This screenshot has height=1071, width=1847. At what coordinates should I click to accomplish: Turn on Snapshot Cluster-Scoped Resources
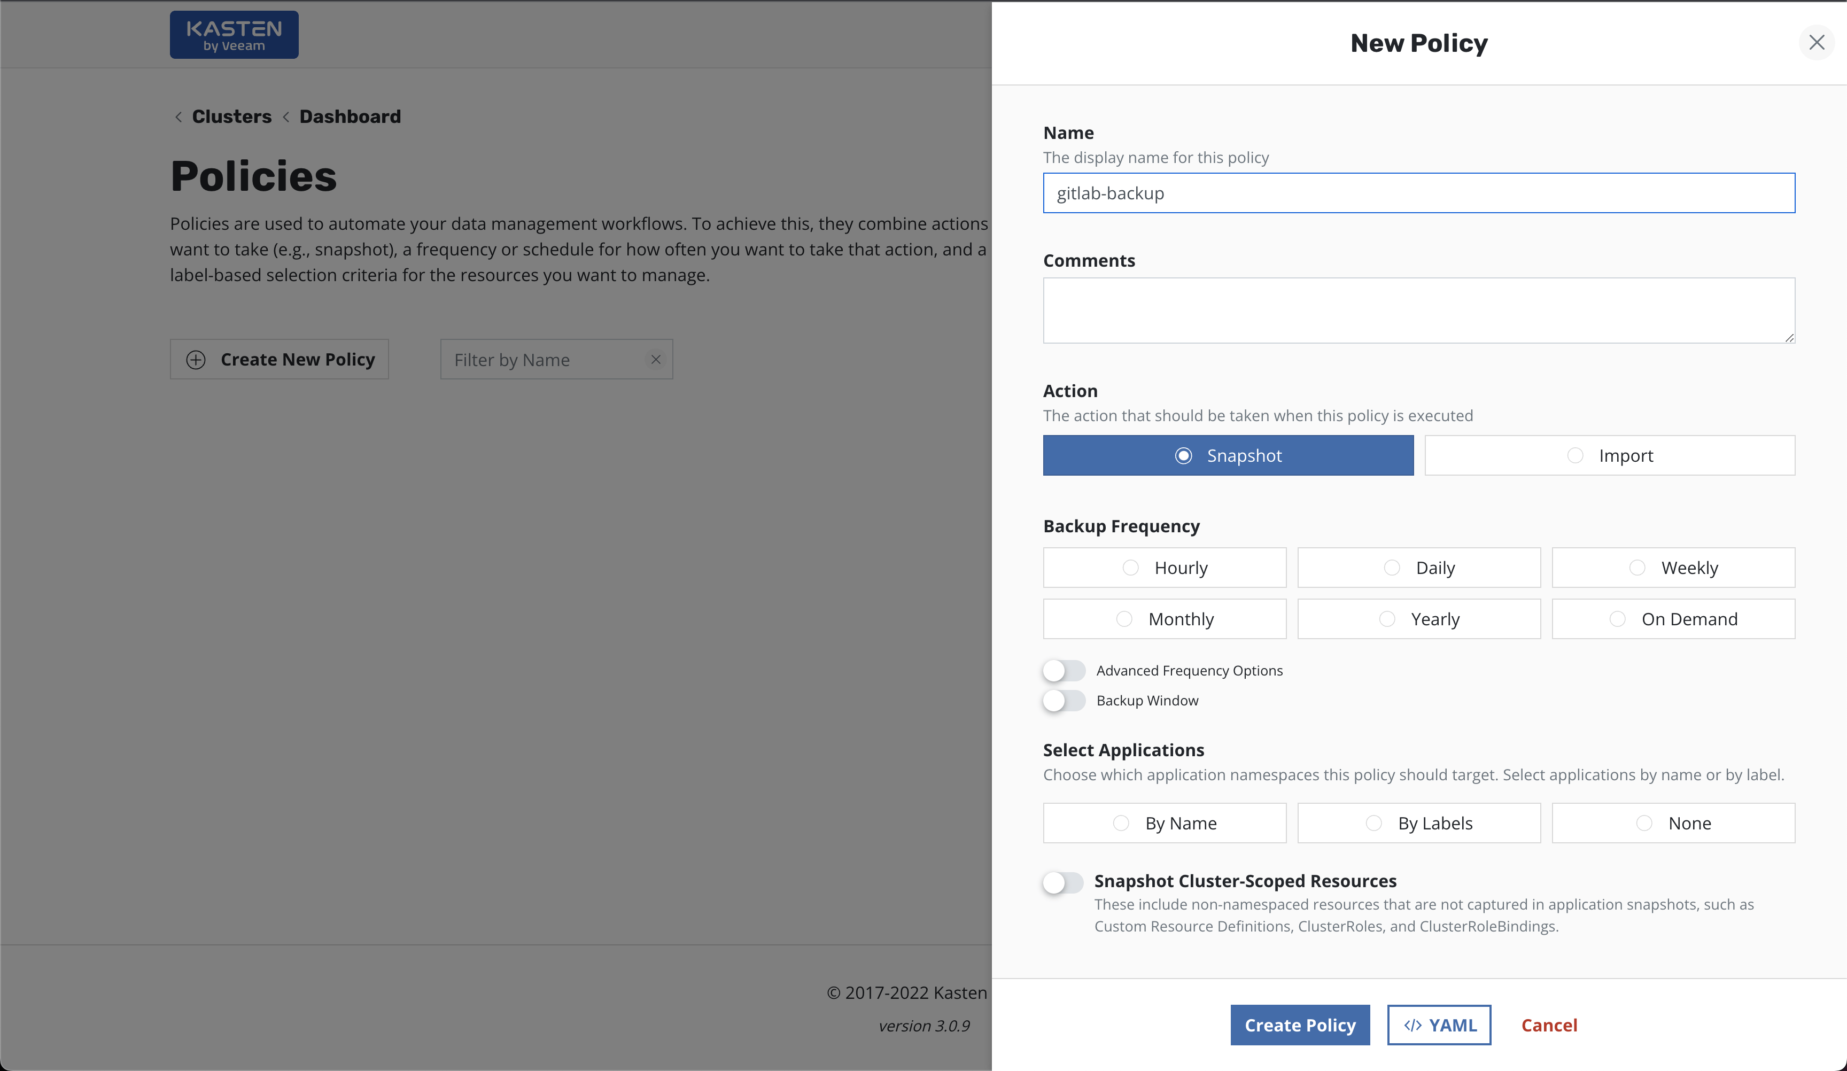tap(1063, 882)
